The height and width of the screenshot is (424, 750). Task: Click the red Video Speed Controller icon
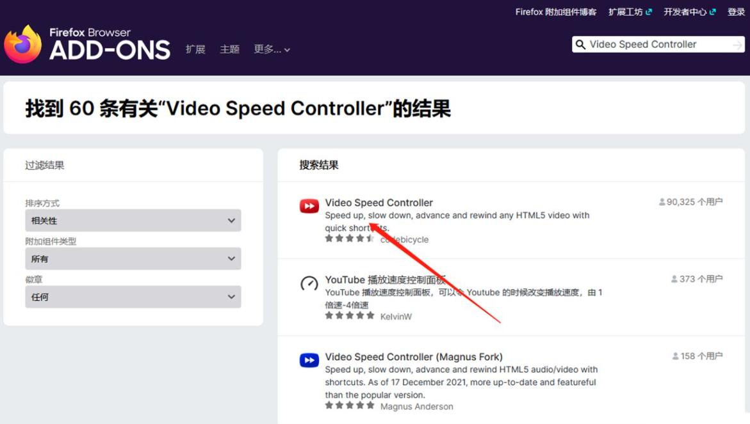click(x=309, y=207)
